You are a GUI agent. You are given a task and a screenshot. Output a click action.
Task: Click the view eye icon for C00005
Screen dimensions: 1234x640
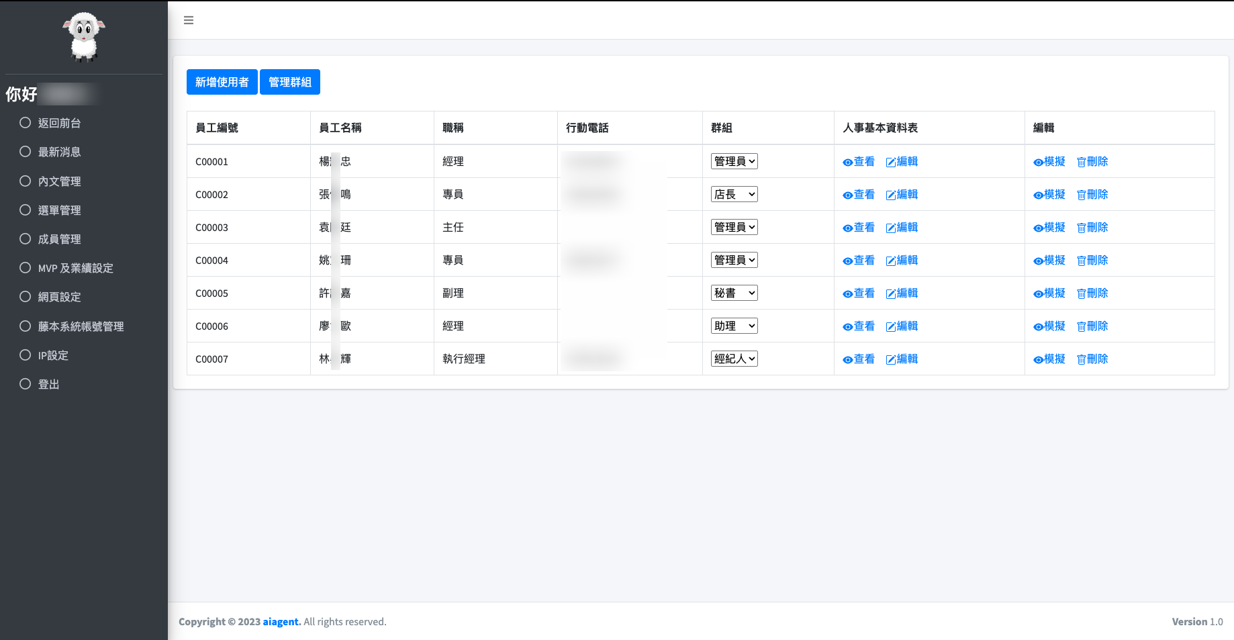pyautogui.click(x=847, y=294)
